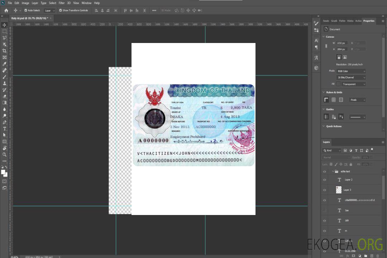Select the History Brush tool
This screenshot has width=387, height=258.
point(4,90)
